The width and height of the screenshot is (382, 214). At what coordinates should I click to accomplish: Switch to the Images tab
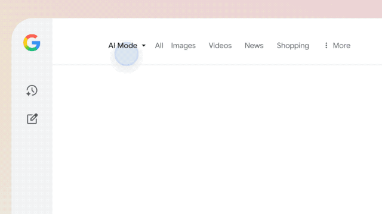(x=183, y=46)
